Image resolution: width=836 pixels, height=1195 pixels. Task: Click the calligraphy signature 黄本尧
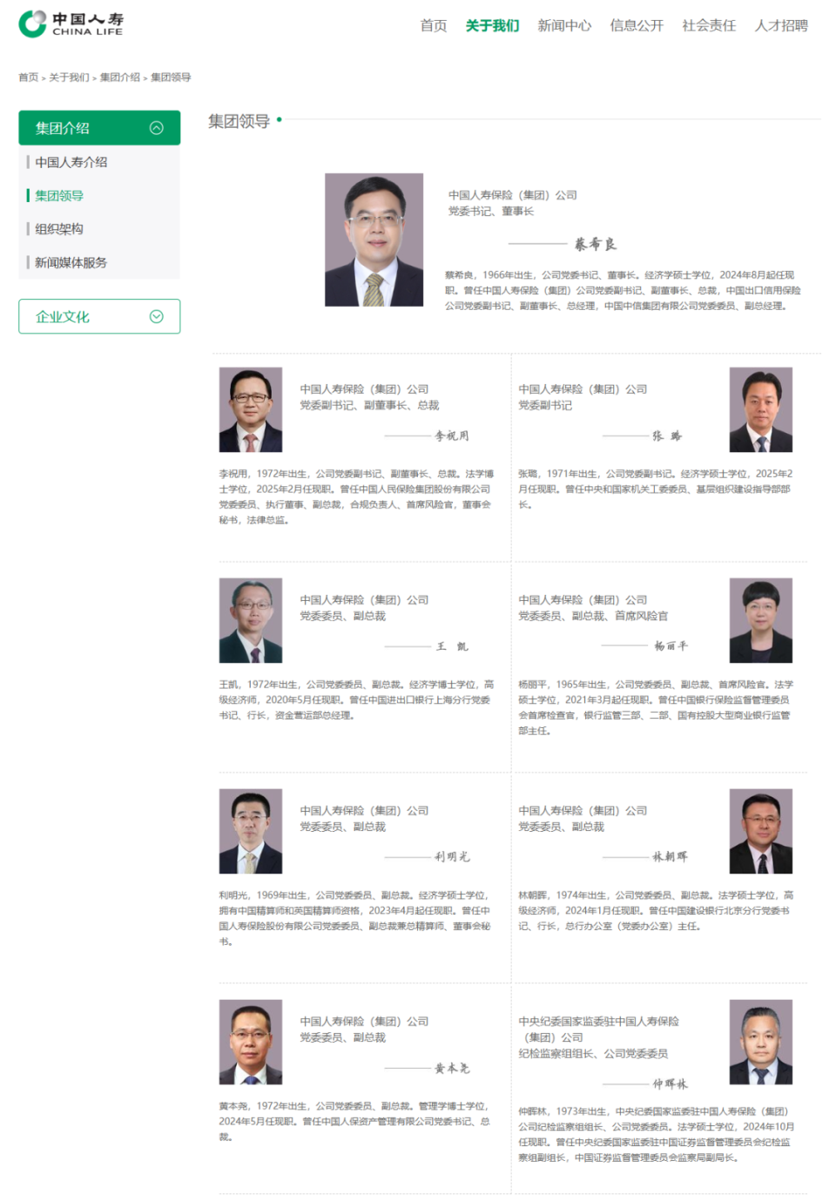452,1068
